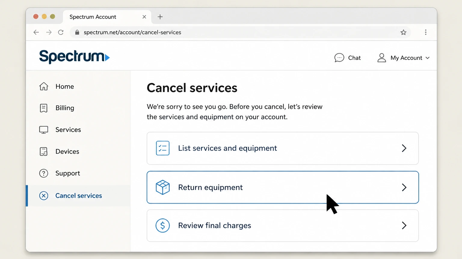Click the green maximize window button
Image resolution: width=462 pixels, height=259 pixels.
(53, 16)
